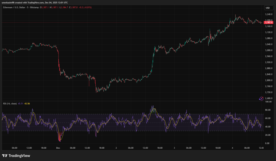This screenshot has width=276, height=161.
Task: Click the 20.00 level on RSI scale
Action: pos(268,135)
